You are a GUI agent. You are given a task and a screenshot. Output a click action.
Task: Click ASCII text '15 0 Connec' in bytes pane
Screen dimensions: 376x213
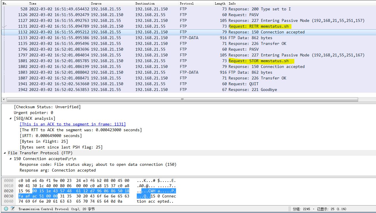[163, 196]
